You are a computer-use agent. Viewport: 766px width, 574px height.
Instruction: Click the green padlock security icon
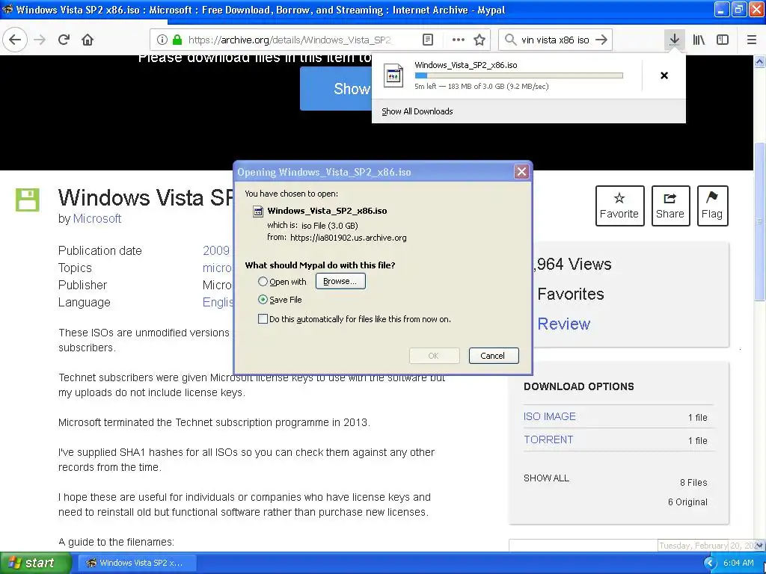[x=177, y=40]
